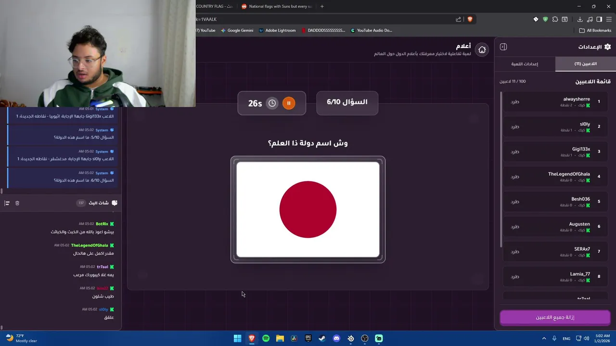Show hidden tray icons chevron
The image size is (616, 346).
pos(544,338)
